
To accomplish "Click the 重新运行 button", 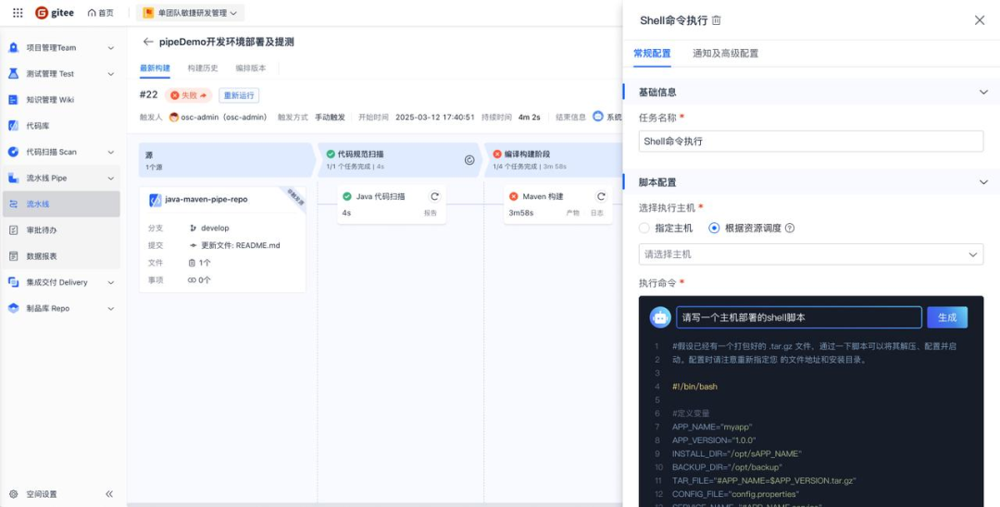I will tap(239, 95).
